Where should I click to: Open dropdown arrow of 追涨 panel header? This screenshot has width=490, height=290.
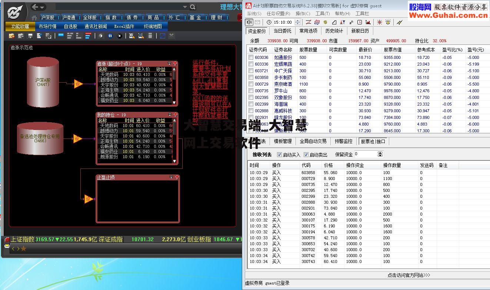tap(170, 63)
